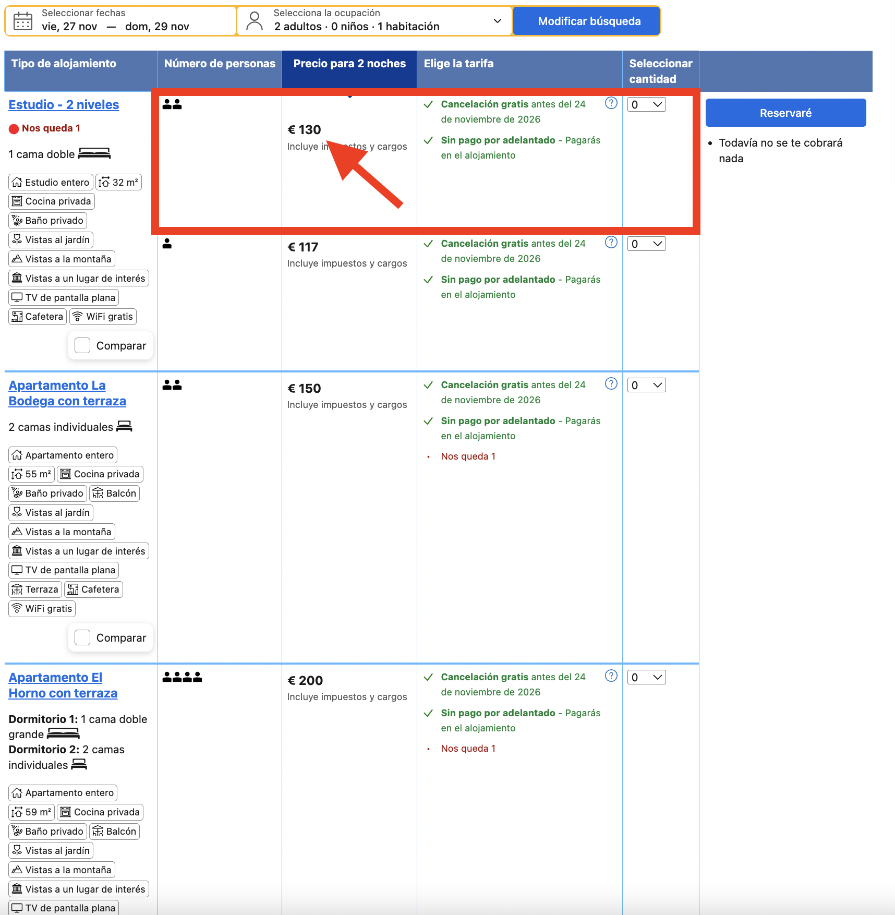Open cancellation help icon for €117 rate
Viewport: 895px width, 915px height.
[611, 242]
